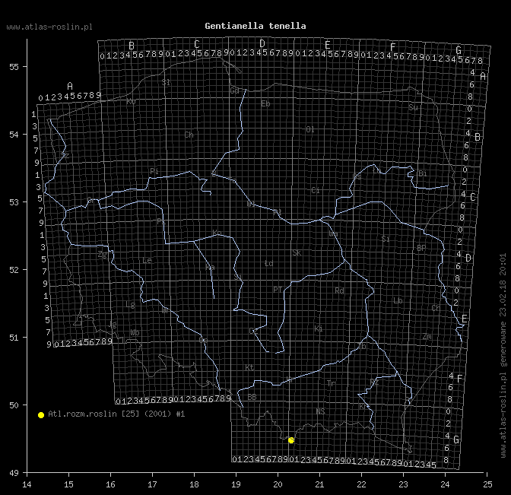The height and width of the screenshot is (495, 511).
Task: Click the 'Si' city label
Action: pos(386,239)
